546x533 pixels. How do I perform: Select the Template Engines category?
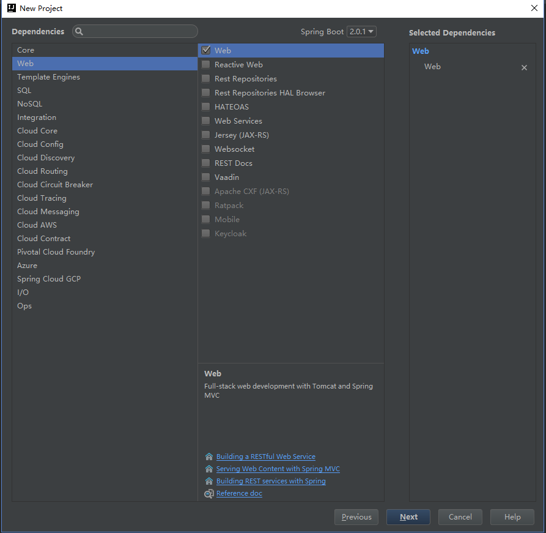click(48, 77)
